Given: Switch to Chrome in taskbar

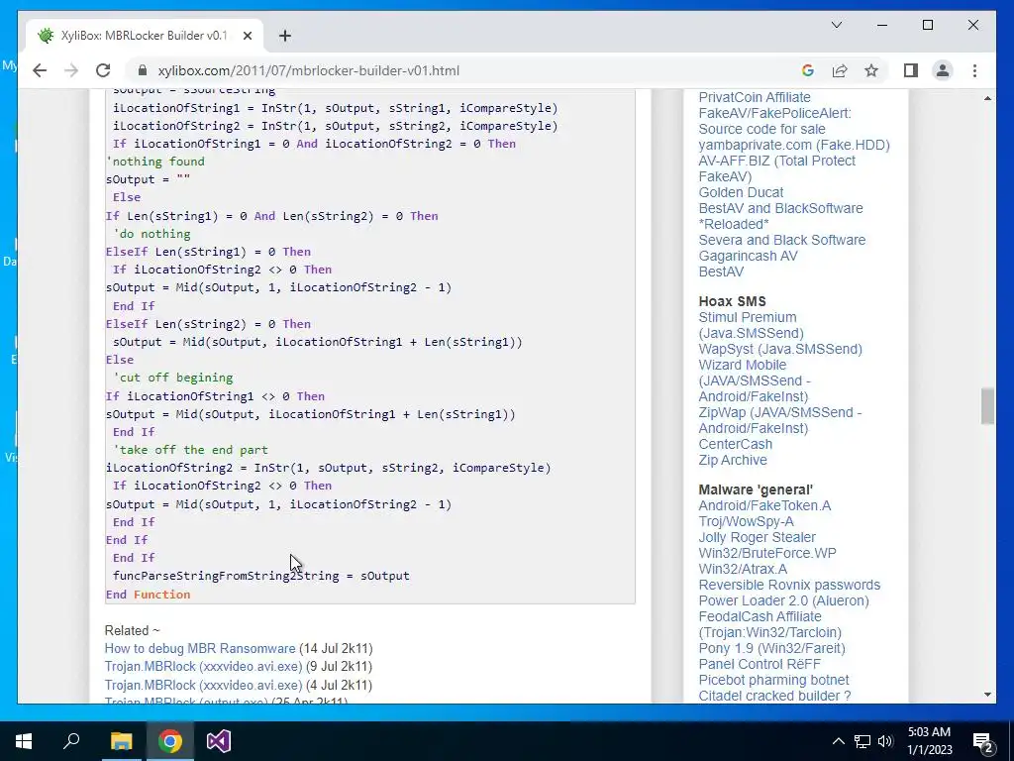Looking at the screenshot, I should coord(170,741).
